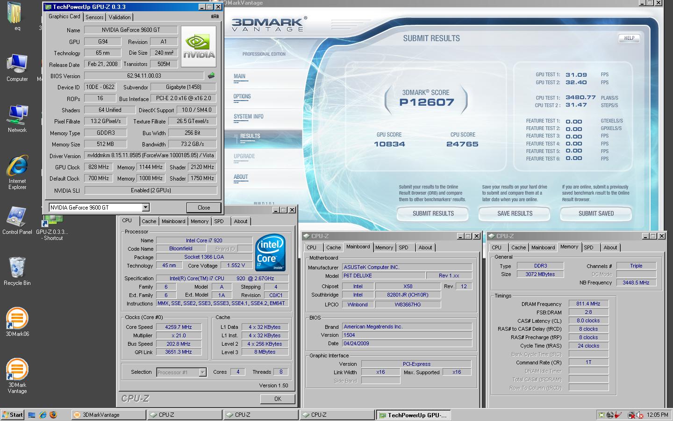Click the BIOS save chip icon in GPU-Z
The width and height of the screenshot is (673, 421).
[x=211, y=75]
